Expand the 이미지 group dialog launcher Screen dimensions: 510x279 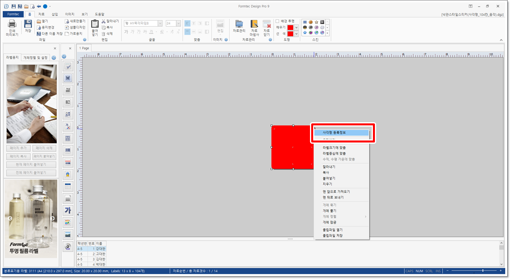coord(226,40)
